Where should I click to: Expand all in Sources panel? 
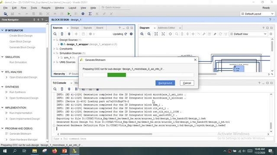[69, 34]
